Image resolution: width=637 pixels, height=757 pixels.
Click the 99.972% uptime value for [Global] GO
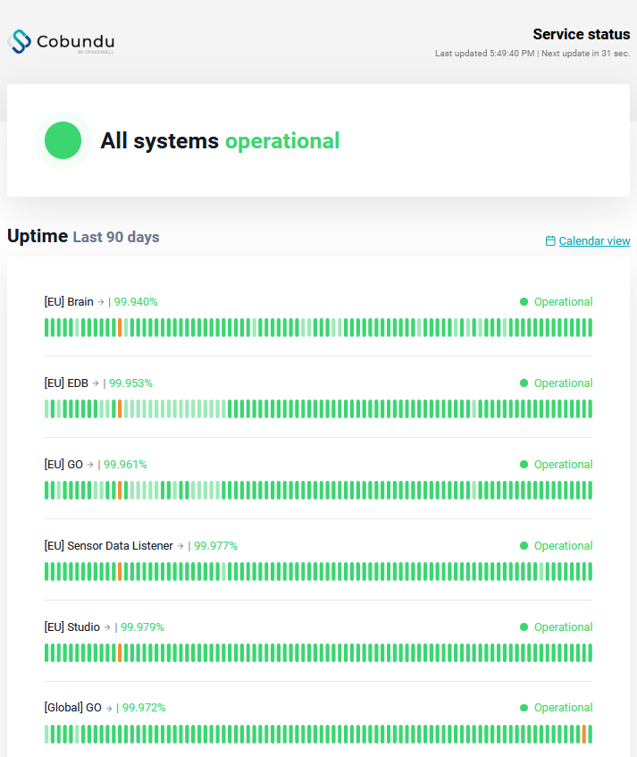tap(144, 708)
